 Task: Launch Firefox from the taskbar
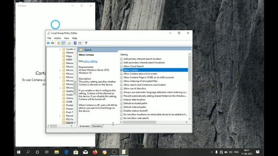[x=95, y=152]
